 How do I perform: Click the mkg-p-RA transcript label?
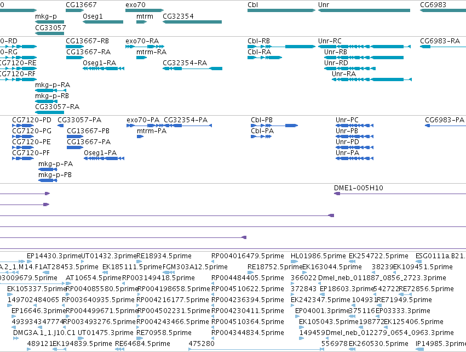pyautogui.click(x=53, y=85)
